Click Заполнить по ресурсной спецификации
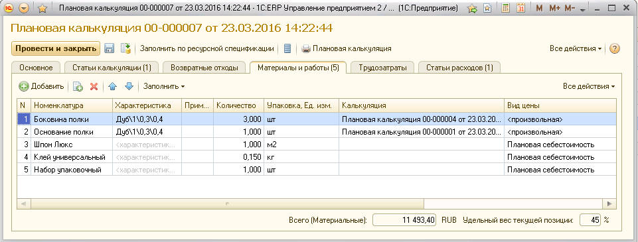The height and width of the screenshot is (242, 638). point(206,48)
